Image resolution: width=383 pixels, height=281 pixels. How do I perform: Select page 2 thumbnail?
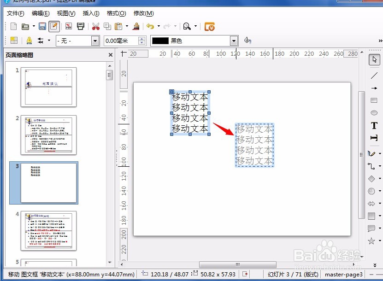(48, 135)
